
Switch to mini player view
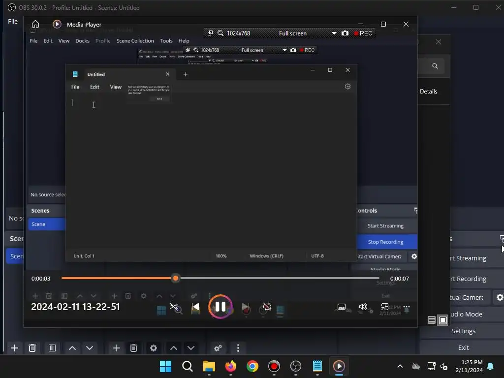pos(385,307)
